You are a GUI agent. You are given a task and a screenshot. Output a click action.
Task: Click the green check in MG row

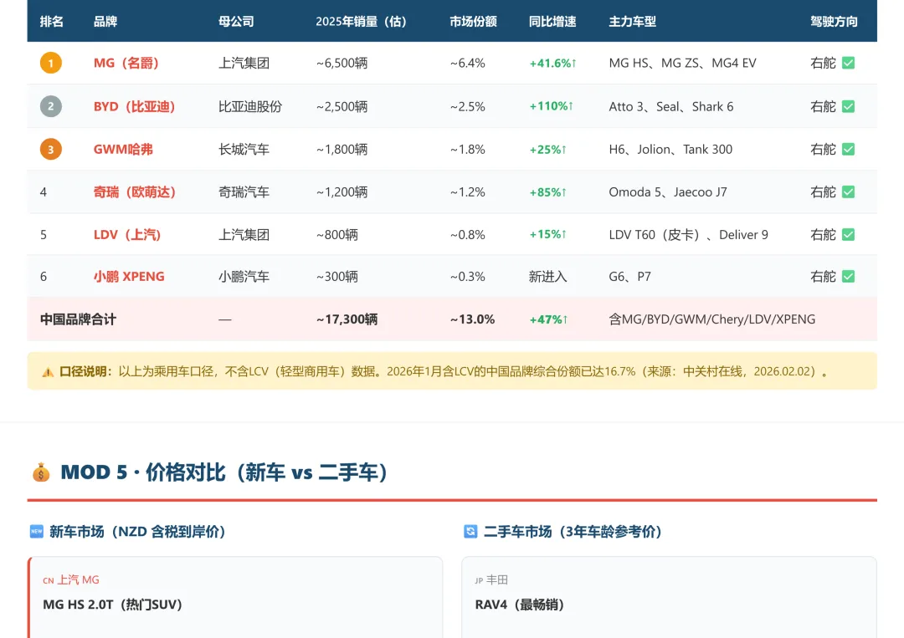pyautogui.click(x=848, y=63)
